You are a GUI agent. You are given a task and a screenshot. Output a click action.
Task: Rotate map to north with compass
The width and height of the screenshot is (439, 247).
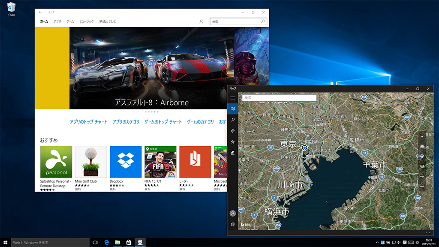point(422,136)
